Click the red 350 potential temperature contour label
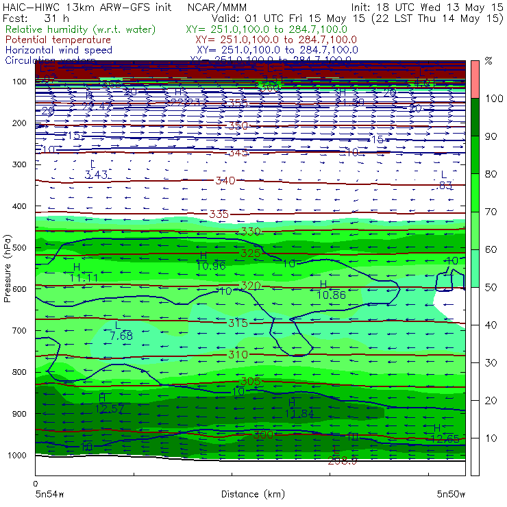This screenshot has width=507, height=507. (238, 125)
